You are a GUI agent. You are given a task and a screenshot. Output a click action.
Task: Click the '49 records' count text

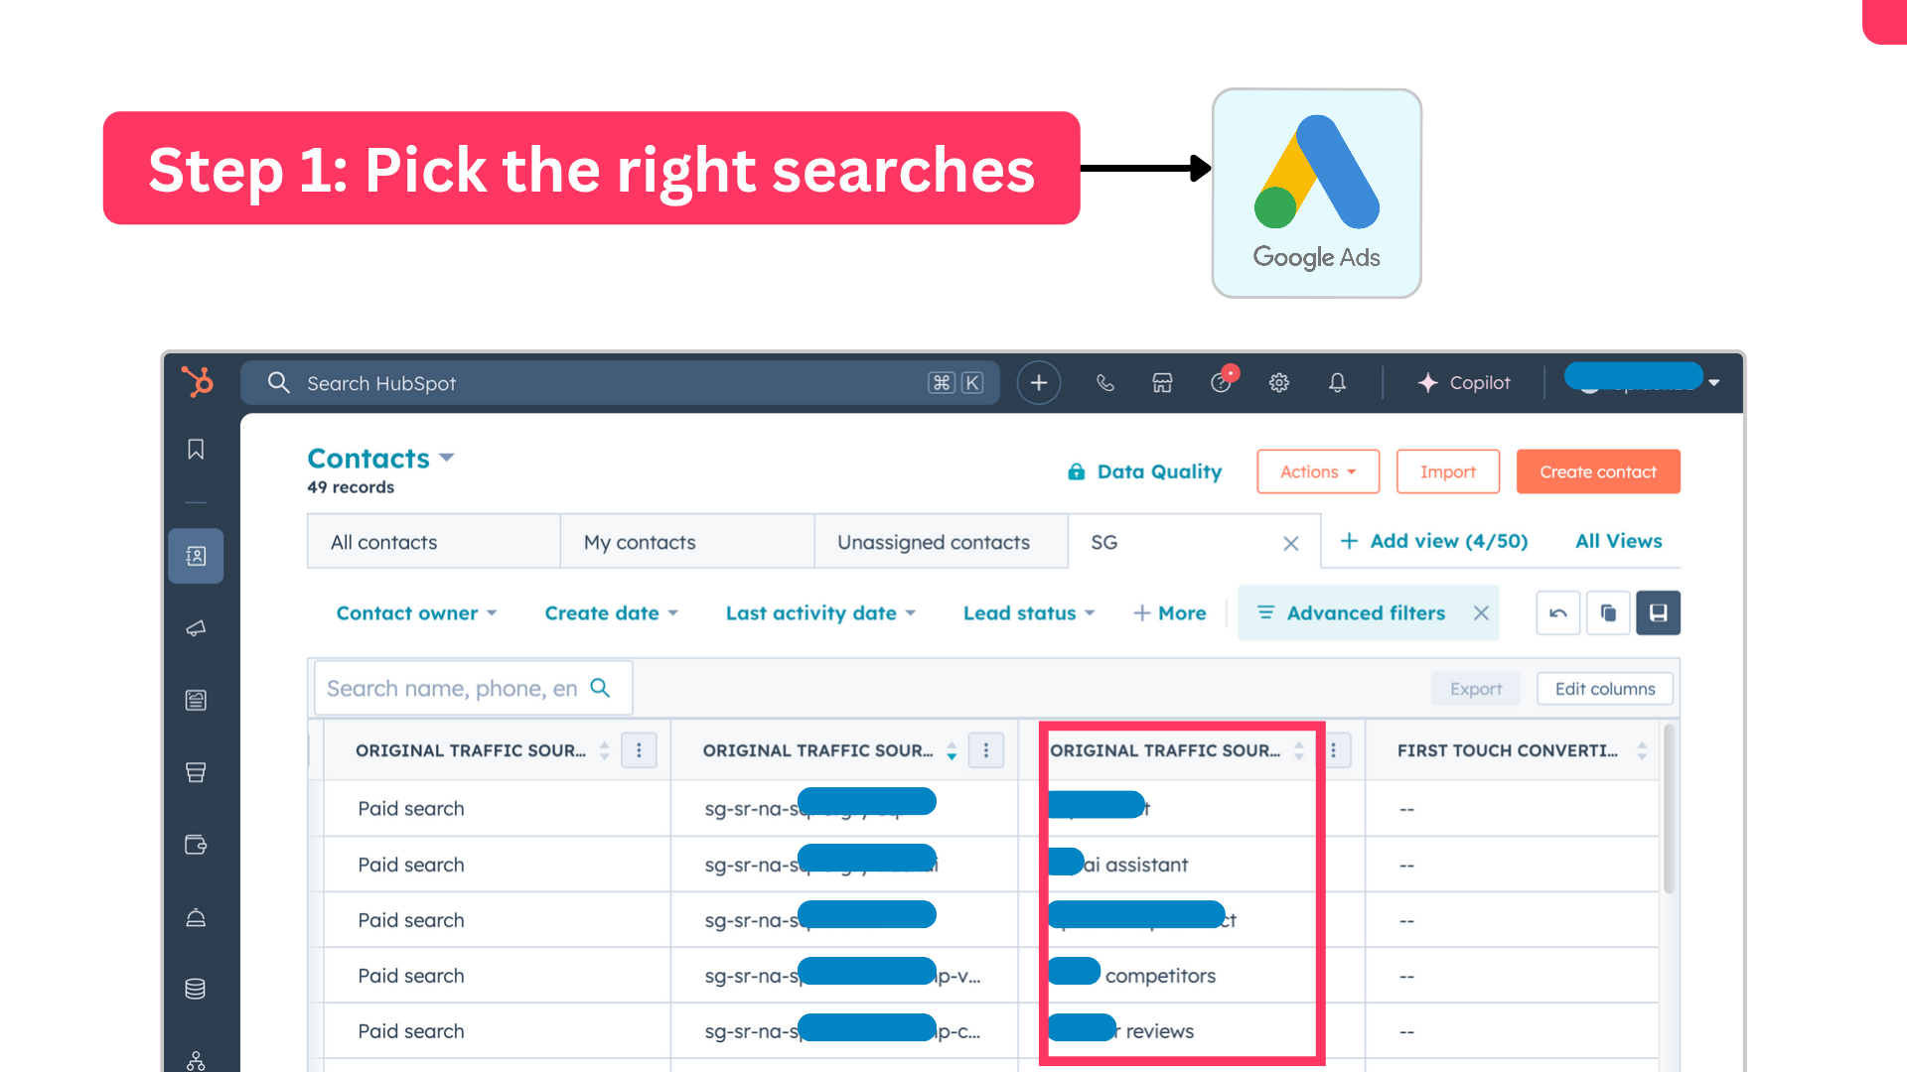click(x=351, y=487)
